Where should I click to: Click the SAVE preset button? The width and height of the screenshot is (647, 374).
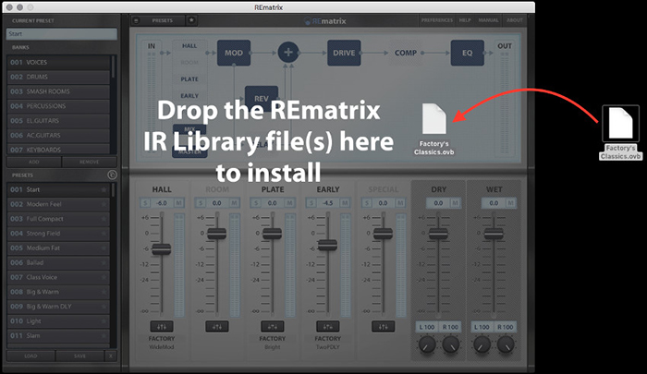[x=79, y=356]
